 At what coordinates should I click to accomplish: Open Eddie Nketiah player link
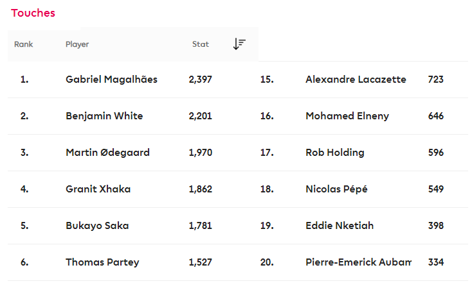(340, 226)
